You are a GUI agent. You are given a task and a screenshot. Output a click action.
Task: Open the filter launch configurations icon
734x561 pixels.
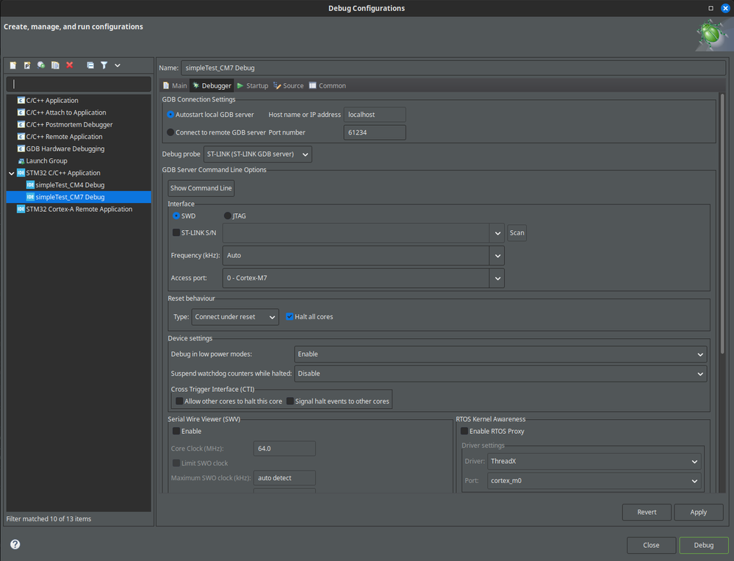(x=104, y=65)
